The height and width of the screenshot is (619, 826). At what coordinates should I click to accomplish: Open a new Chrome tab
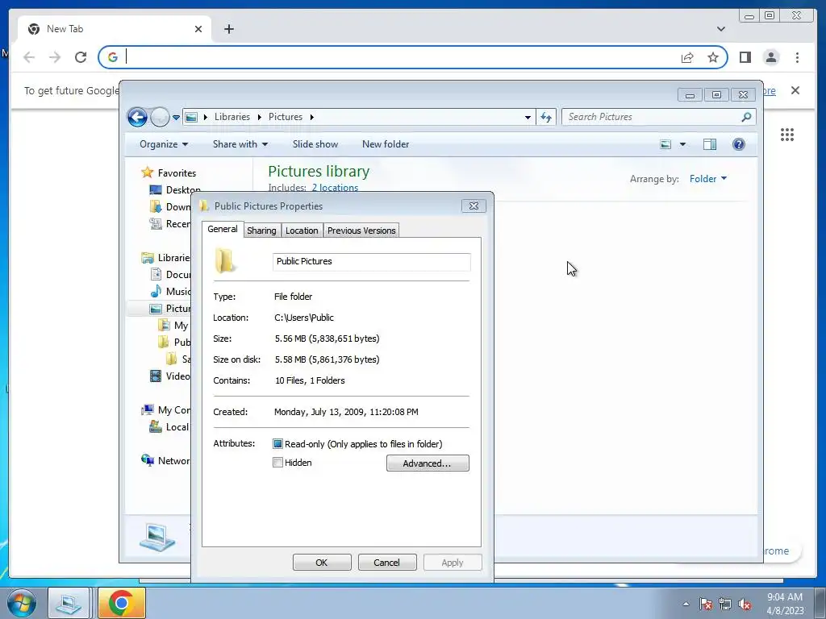(228, 29)
